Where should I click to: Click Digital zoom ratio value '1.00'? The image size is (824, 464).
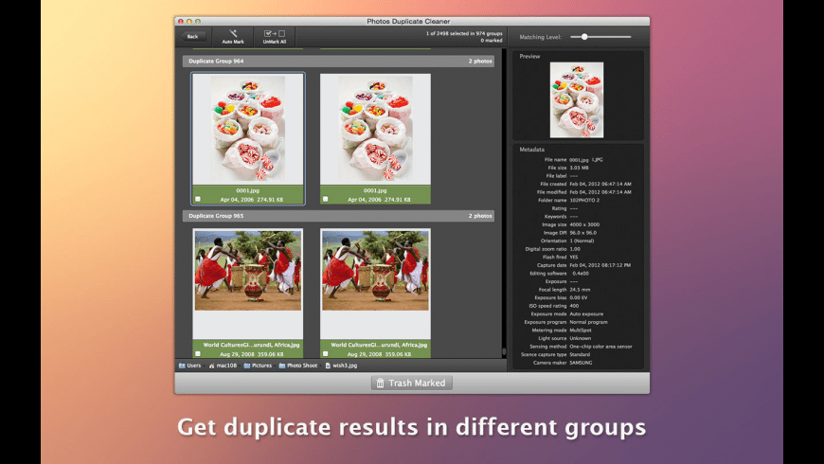575,249
